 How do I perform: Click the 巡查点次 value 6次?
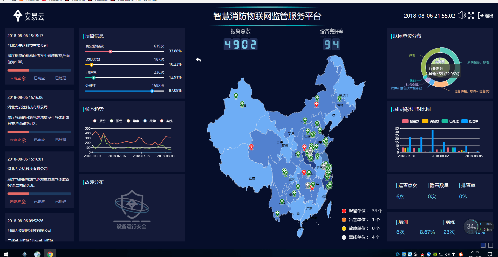pos(400,197)
